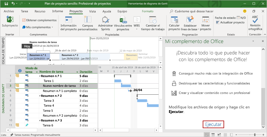Screen dimensions: 267x137
Task: Switch to the Formato tab
Action: 148,11
